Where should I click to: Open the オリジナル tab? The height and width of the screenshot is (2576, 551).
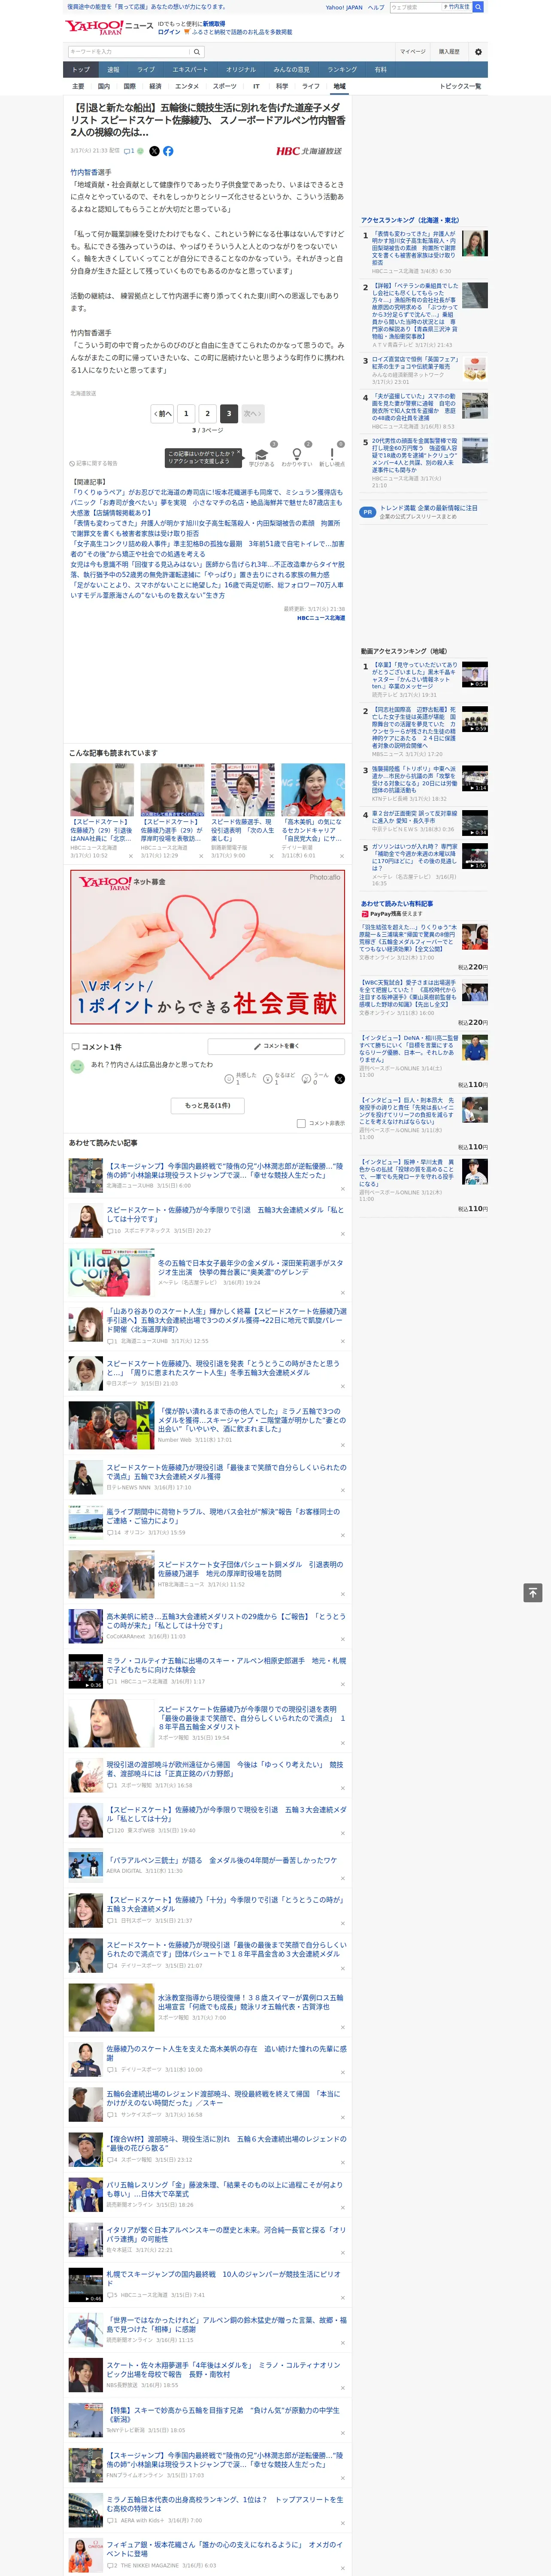pos(241,70)
